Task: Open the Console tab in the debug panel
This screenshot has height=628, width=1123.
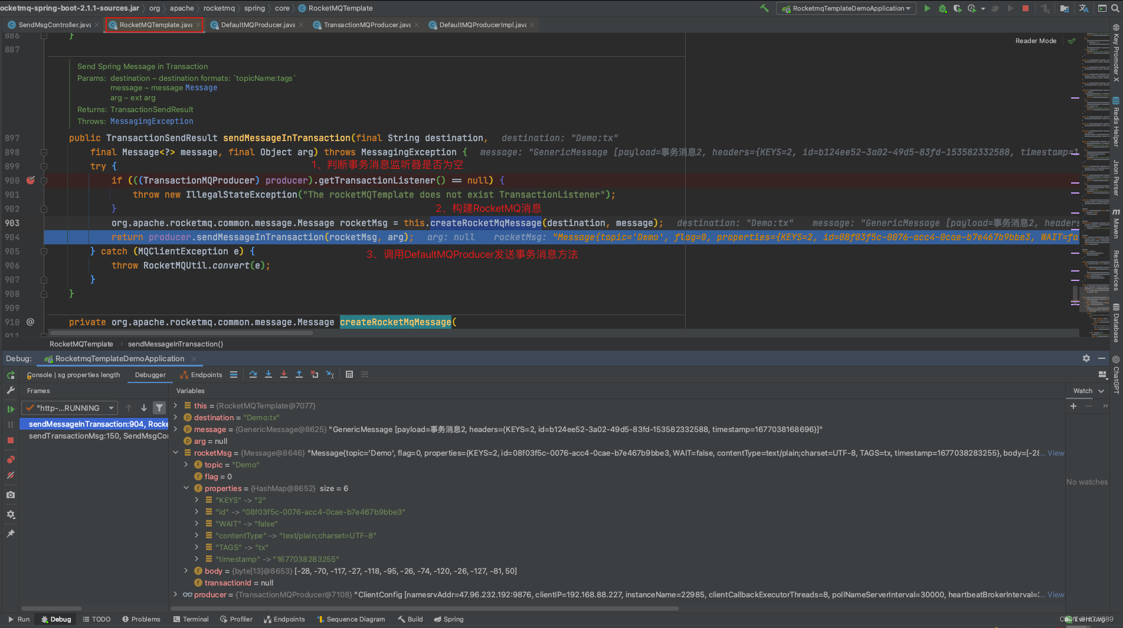Action: click(74, 375)
